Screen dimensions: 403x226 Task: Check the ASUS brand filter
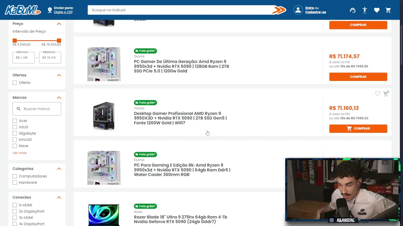[14, 127]
